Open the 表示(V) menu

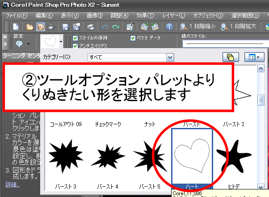click(70, 16)
